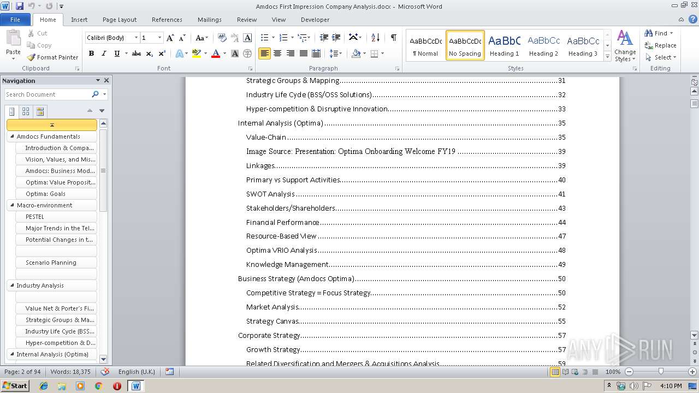Screen dimensions: 699x393
Task: Apply the Heading 2 style
Action: [543, 45]
